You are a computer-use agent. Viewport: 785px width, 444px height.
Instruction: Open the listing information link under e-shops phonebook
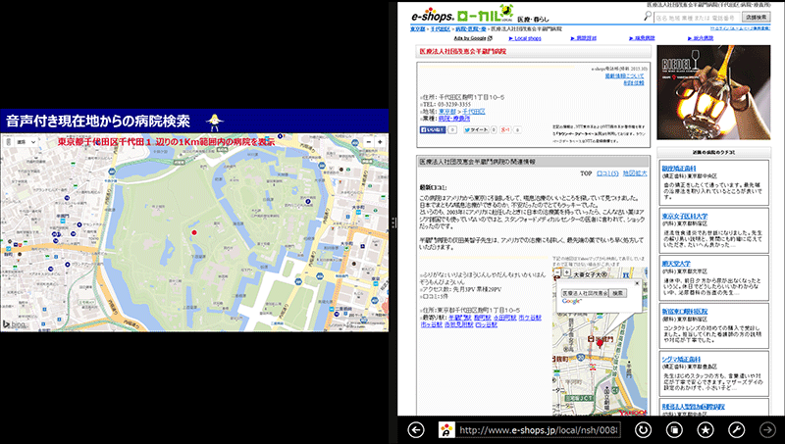(624, 76)
